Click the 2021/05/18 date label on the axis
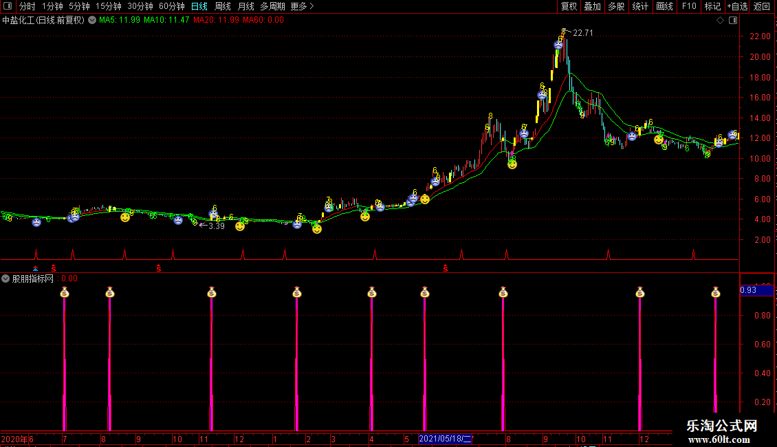 pos(445,439)
